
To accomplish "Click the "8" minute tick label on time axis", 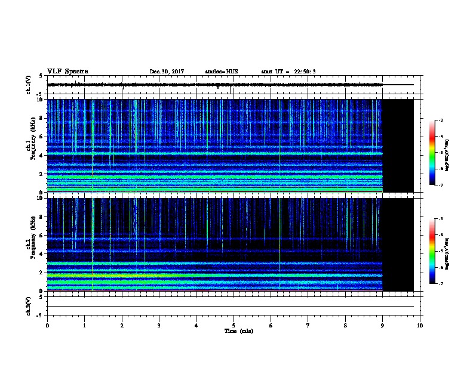I will 345,326.
